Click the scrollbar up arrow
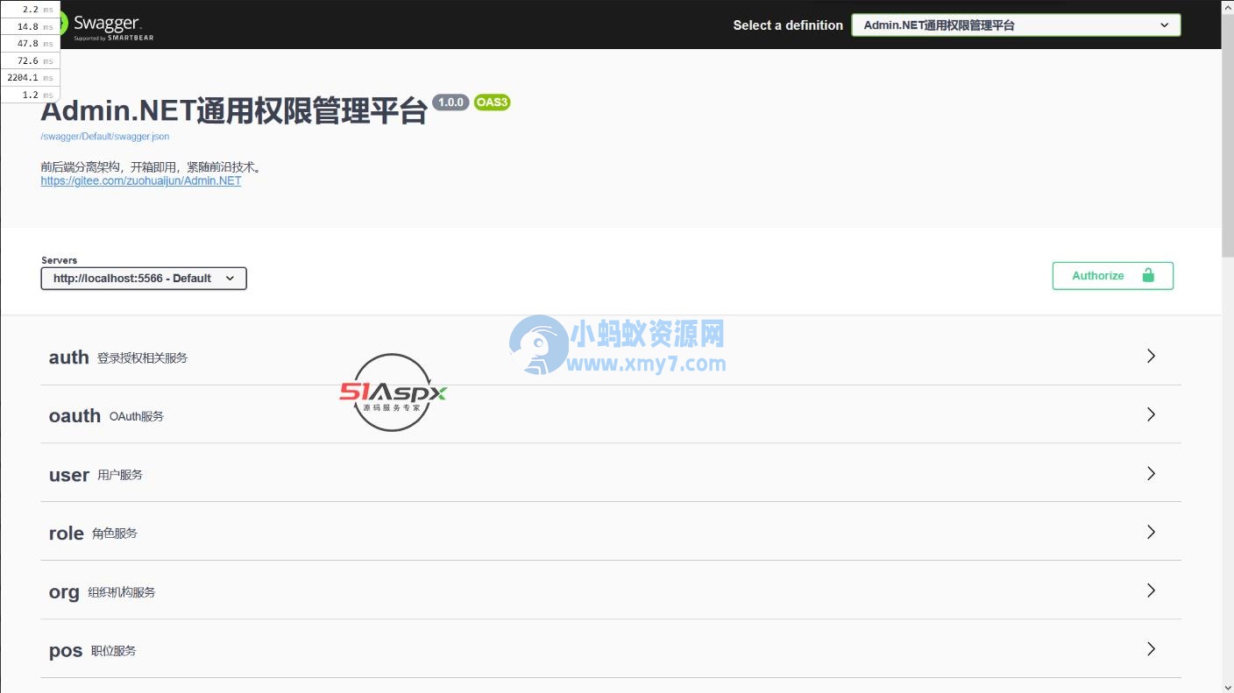The width and height of the screenshot is (1234, 693). (1227, 6)
